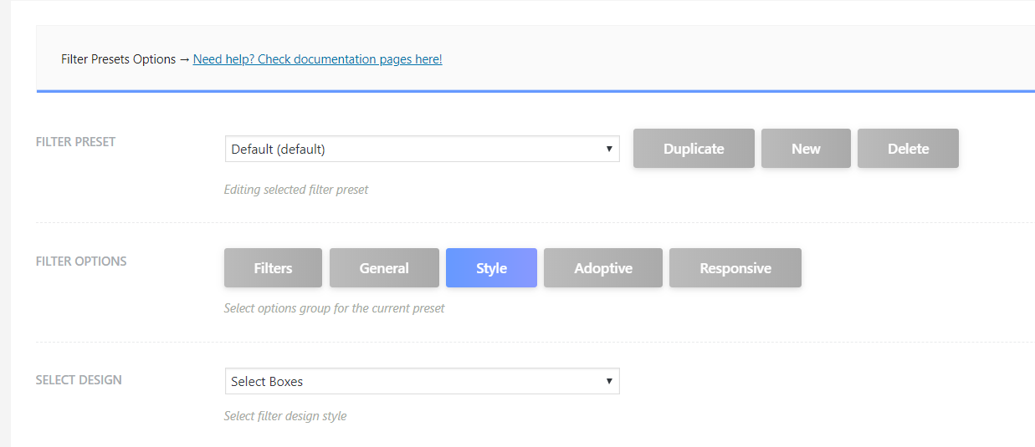Screen dimensions: 1035x447
Task: Show the Responsive options group
Action: tap(735, 268)
